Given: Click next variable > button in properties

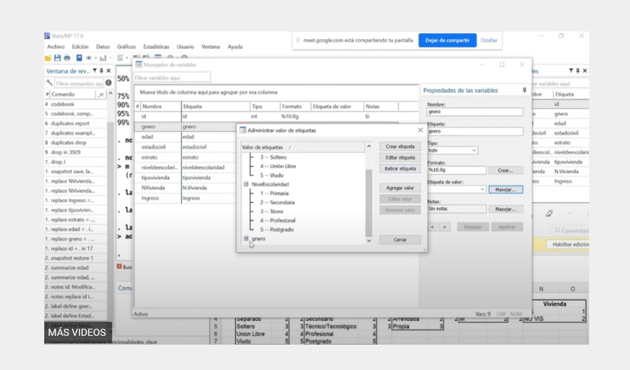Looking at the screenshot, I should tap(444, 227).
